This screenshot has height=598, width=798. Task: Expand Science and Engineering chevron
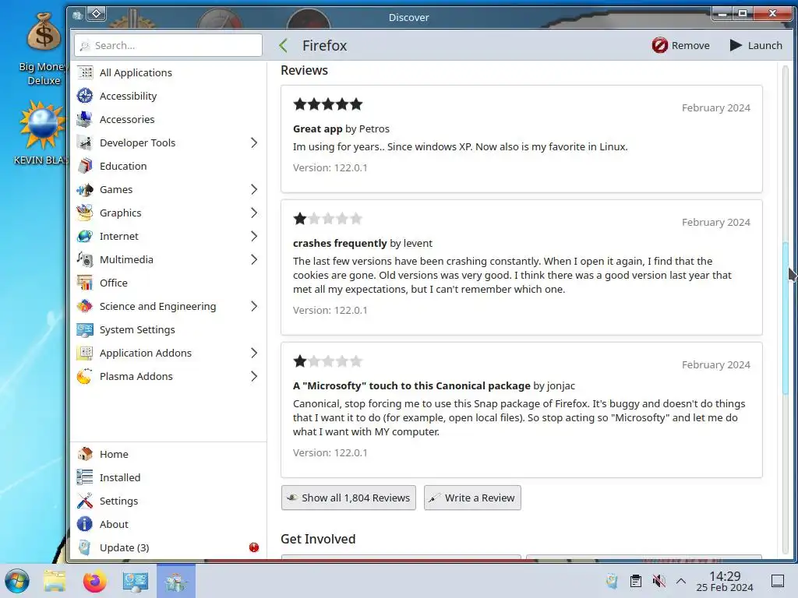[x=254, y=306]
